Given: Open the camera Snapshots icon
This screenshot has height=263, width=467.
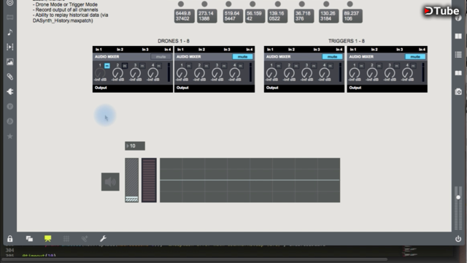Looking at the screenshot, I should [458, 92].
